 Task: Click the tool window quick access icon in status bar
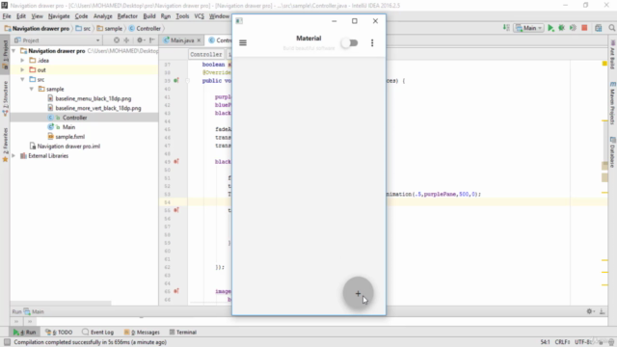pyautogui.click(x=7, y=342)
